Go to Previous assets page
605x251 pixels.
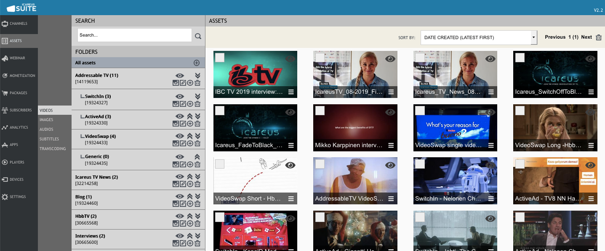555,37
